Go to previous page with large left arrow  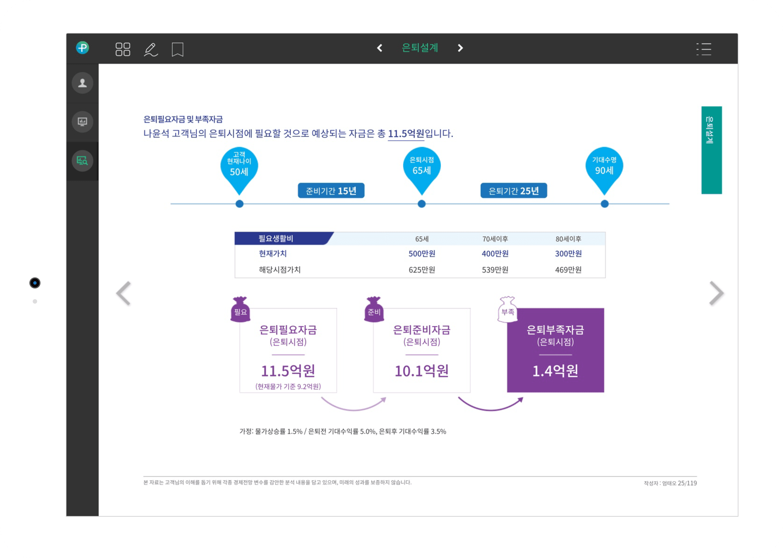pos(124,293)
